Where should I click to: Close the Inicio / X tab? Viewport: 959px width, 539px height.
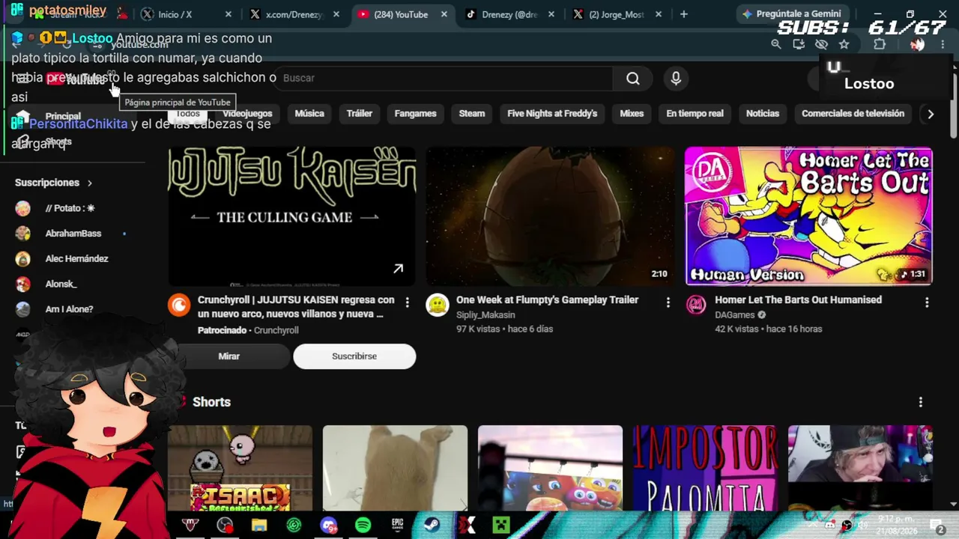229,14
